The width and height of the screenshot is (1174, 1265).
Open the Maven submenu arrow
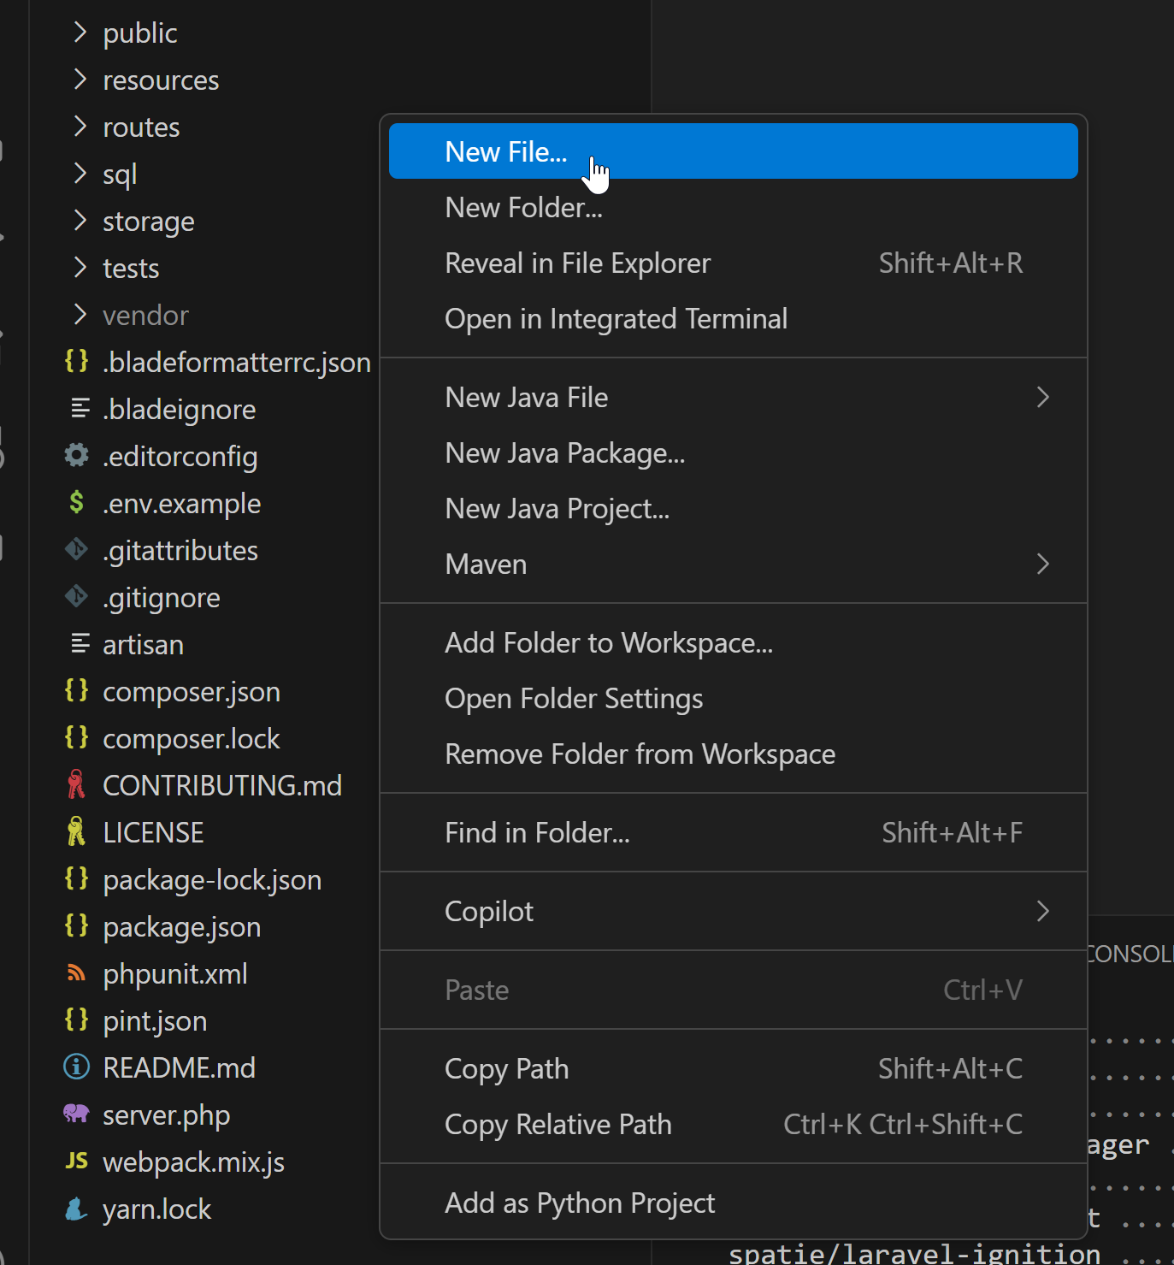(x=1042, y=565)
